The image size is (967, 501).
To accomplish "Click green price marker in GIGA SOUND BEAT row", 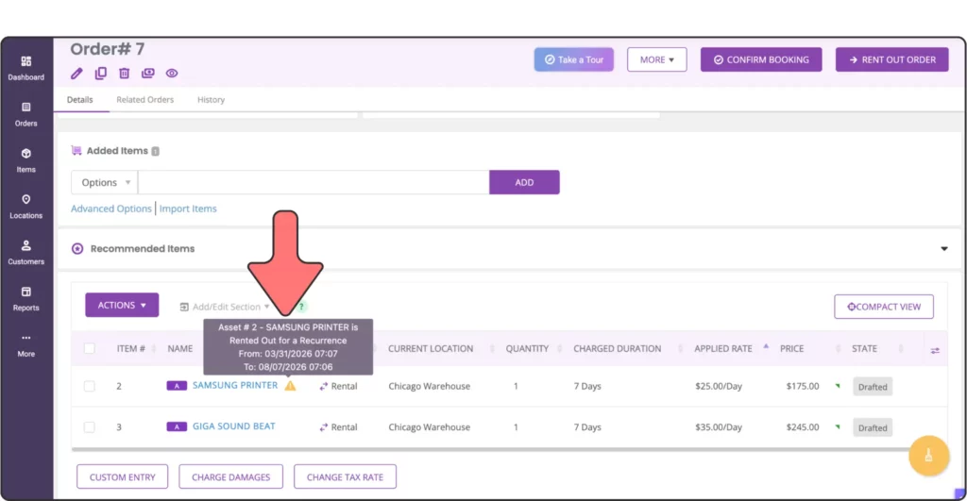I will [838, 426].
